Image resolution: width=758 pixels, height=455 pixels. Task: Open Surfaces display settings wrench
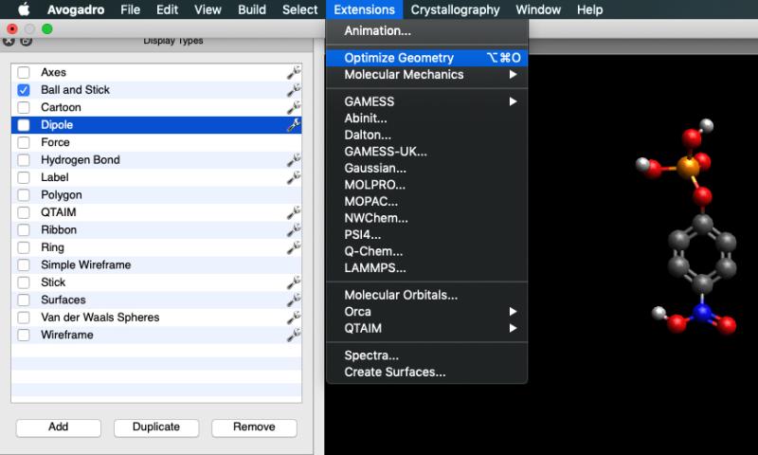294,300
